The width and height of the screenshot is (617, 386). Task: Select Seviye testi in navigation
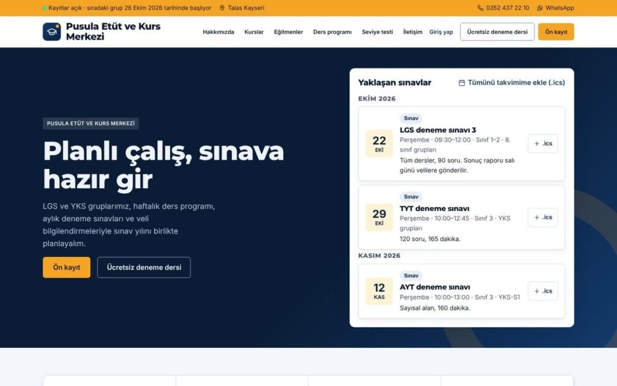click(377, 32)
